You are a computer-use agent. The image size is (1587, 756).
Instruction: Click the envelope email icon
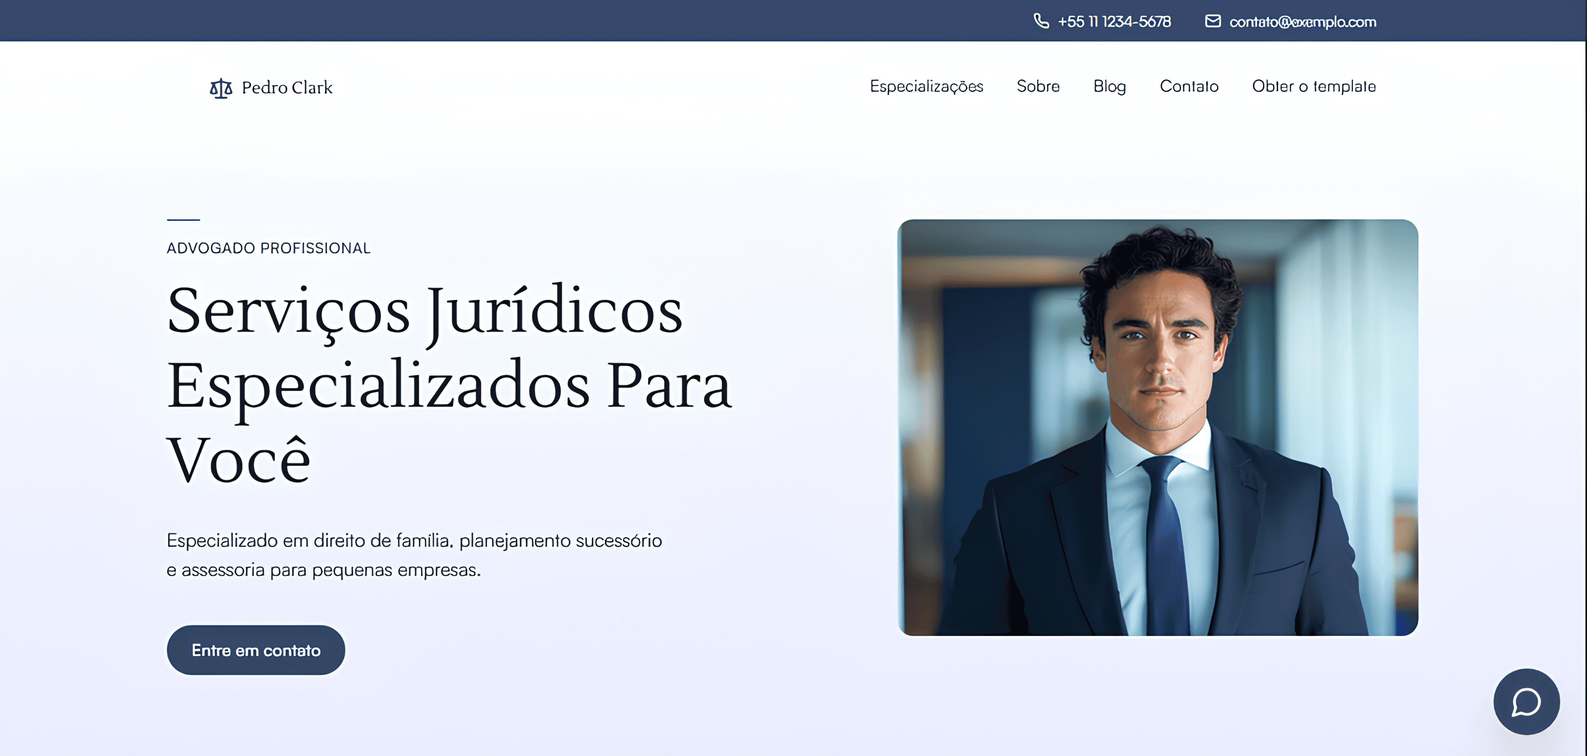tap(1212, 21)
